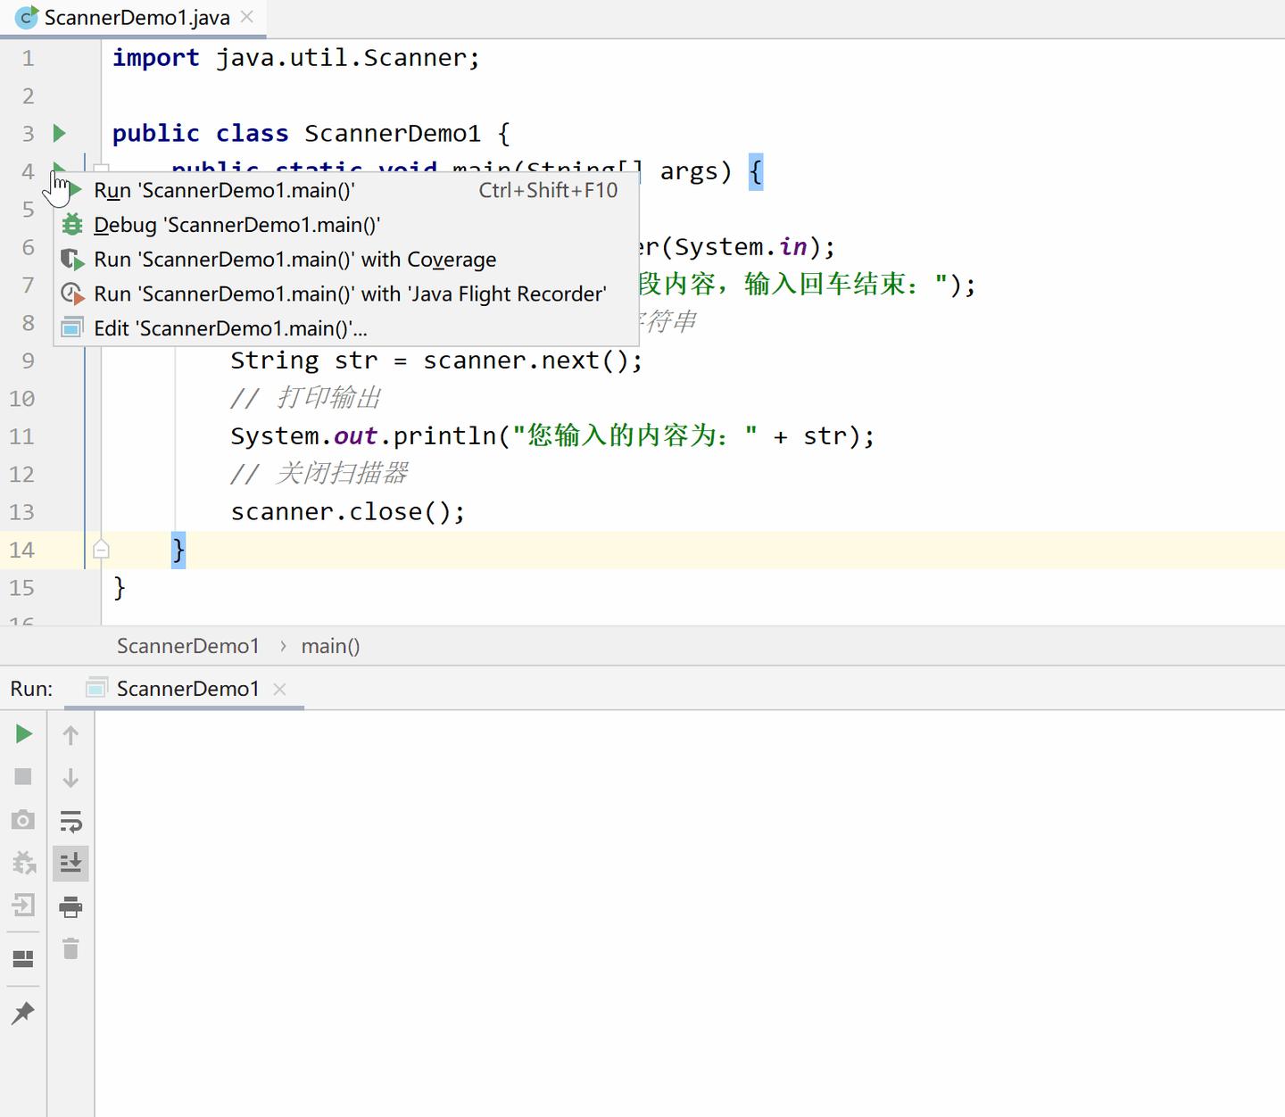Screen dimensions: 1285x1117
Task: Rerun ScannerDemo1 using the green play button in Run panel
Action: point(24,734)
